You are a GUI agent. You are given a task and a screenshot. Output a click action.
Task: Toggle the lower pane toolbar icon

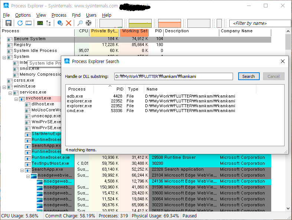(29, 23)
